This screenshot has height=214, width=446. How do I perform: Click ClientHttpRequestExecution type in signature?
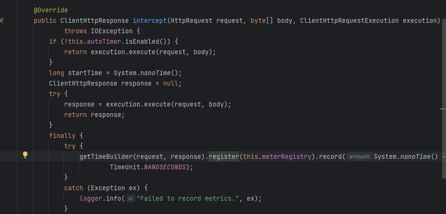[x=349, y=21]
